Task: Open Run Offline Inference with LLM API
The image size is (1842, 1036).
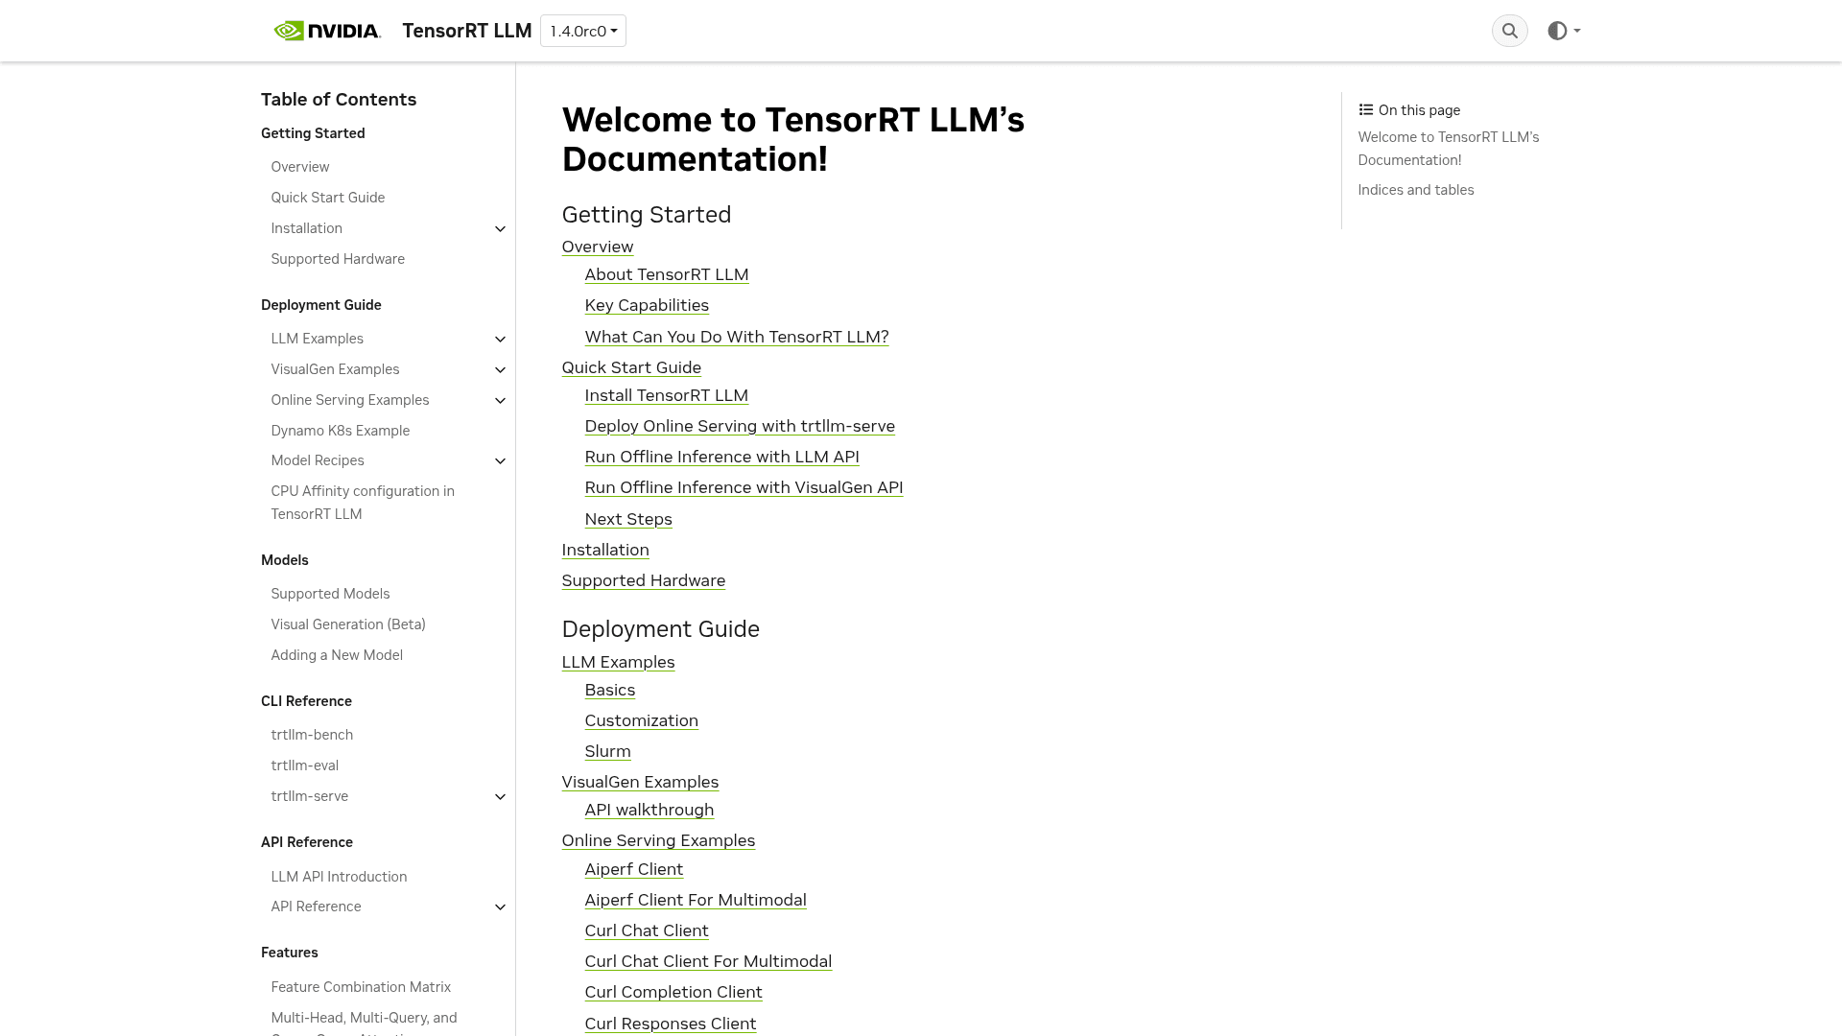Action: point(721,457)
